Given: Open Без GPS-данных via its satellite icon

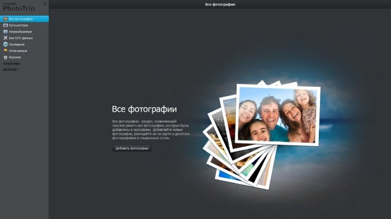Looking at the screenshot, I should tap(5, 38).
